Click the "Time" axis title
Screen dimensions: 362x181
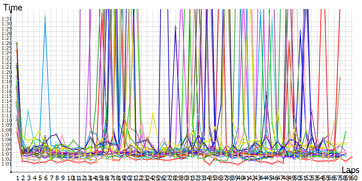click(12, 7)
